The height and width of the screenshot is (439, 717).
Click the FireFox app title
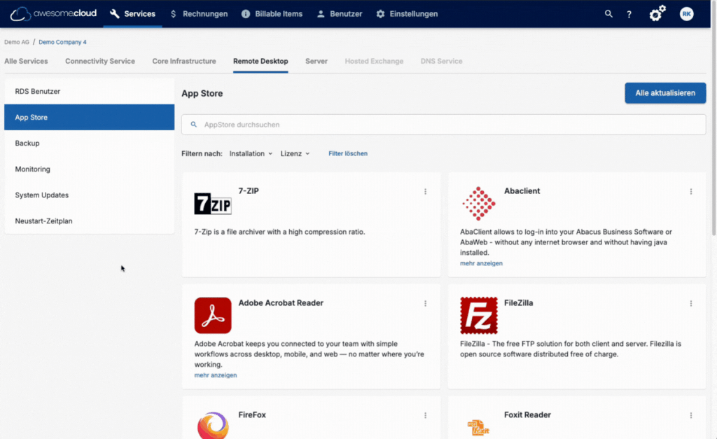point(252,414)
